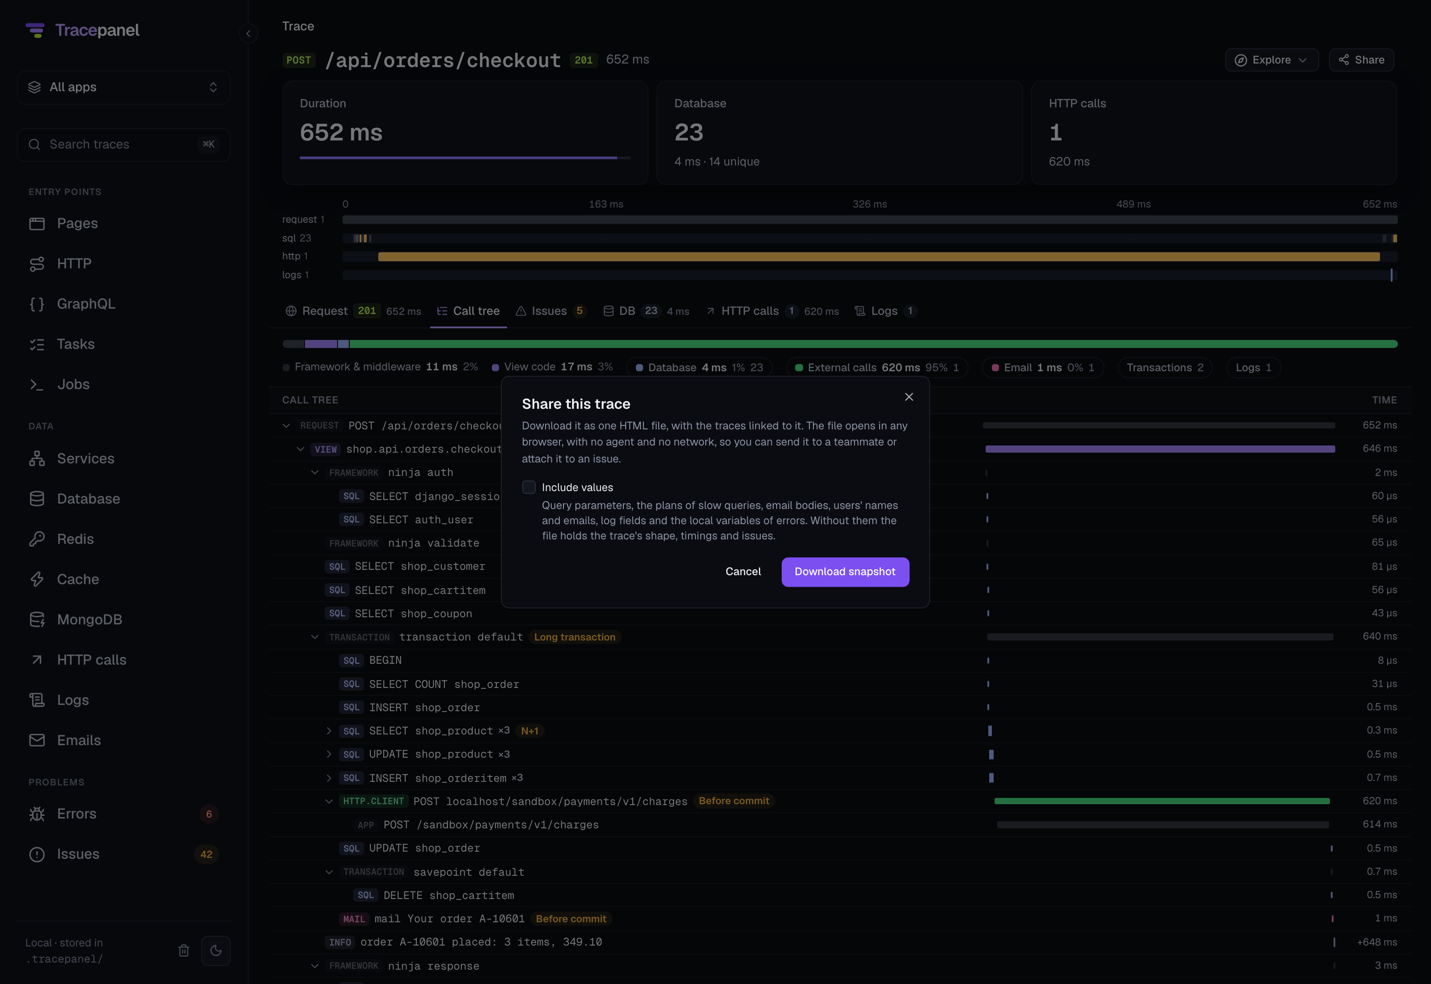Screen dimensions: 1431x984
Task: Open HTTP calls view in sidebar
Action: (x=123, y=660)
